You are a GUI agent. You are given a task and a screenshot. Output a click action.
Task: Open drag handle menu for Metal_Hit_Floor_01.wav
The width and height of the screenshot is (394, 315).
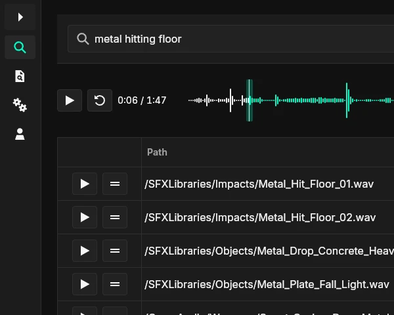tap(115, 184)
